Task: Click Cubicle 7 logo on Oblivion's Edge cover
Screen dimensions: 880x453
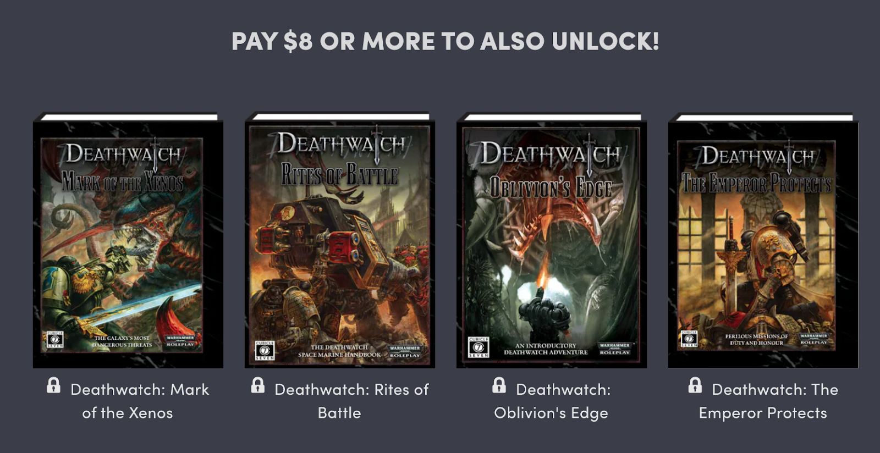Action: (x=479, y=347)
